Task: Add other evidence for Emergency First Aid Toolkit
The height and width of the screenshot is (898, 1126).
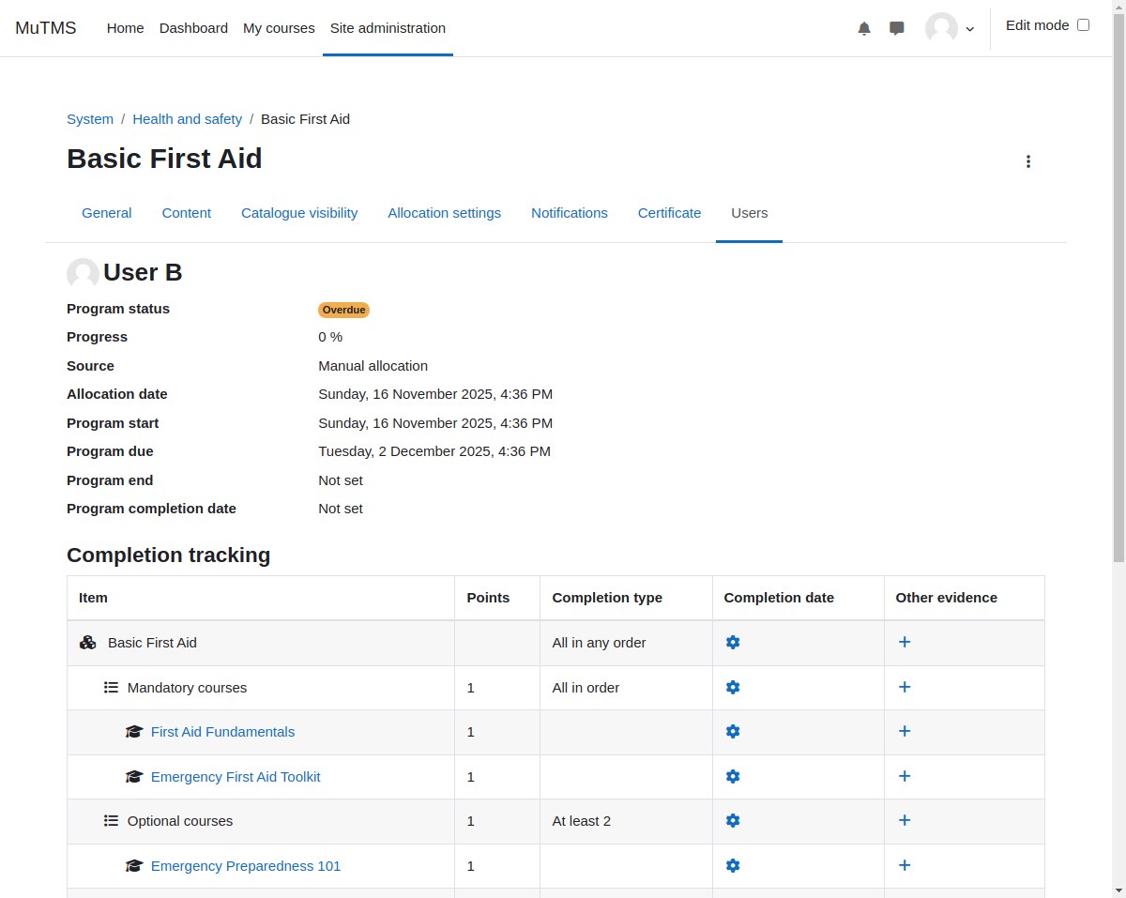Action: [905, 776]
